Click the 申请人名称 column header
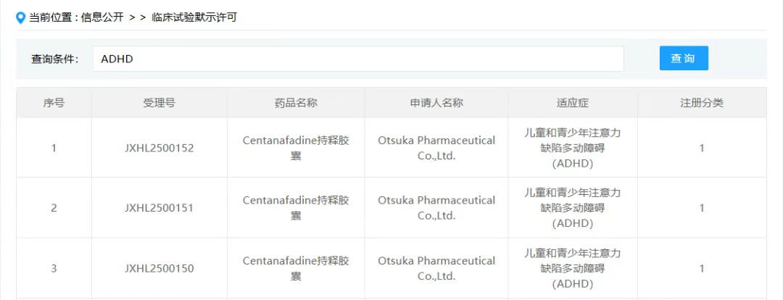783x300 pixels. [x=436, y=103]
